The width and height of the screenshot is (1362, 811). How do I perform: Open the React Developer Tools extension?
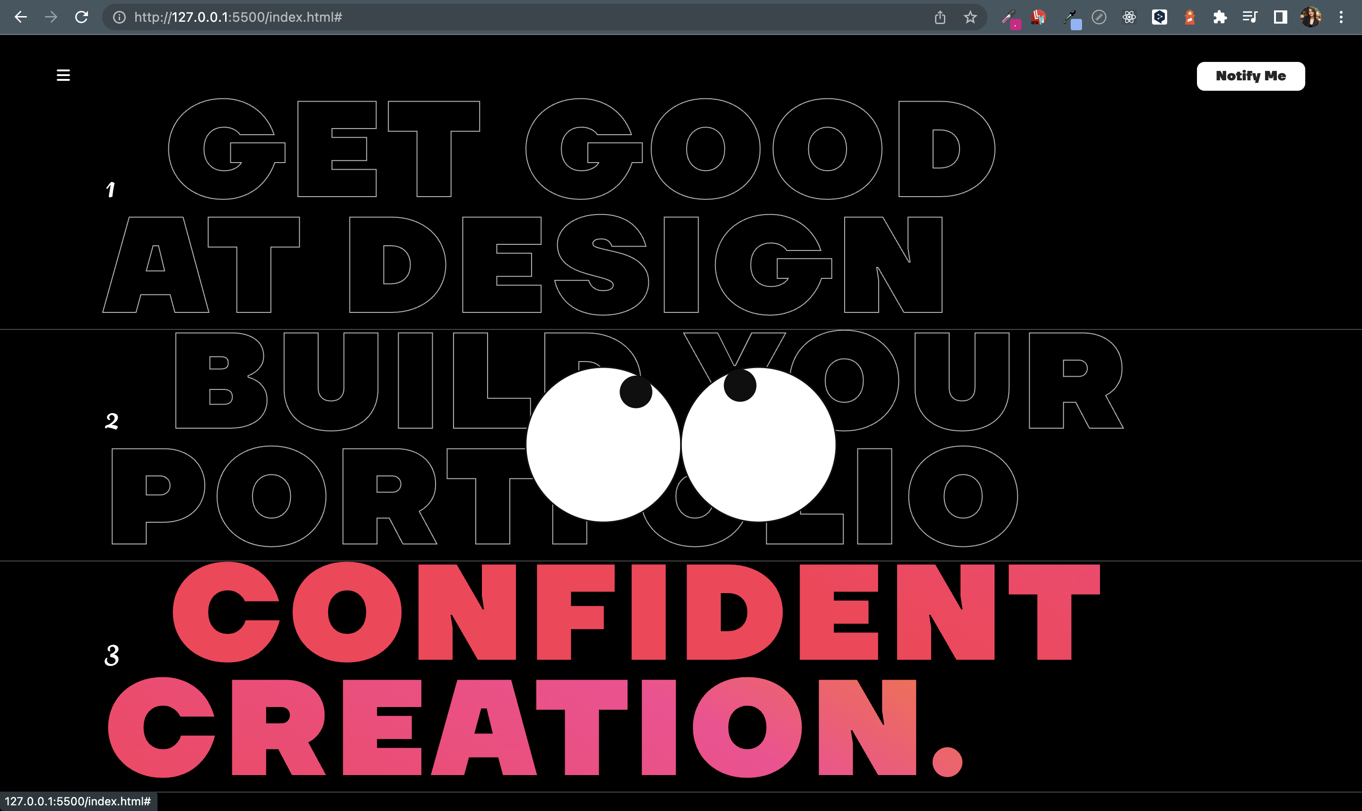point(1128,17)
